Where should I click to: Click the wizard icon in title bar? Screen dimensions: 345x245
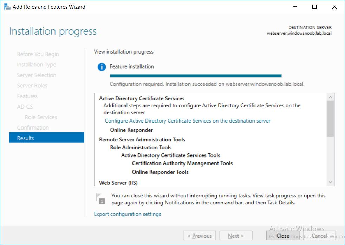7,7
